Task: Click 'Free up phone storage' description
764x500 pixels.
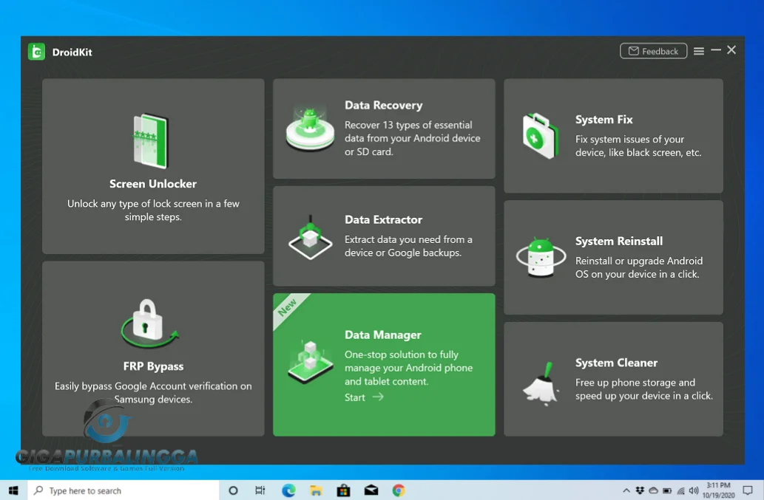Action: coord(643,389)
